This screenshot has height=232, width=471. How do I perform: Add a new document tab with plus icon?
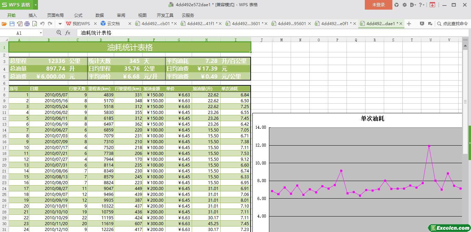(x=409, y=24)
